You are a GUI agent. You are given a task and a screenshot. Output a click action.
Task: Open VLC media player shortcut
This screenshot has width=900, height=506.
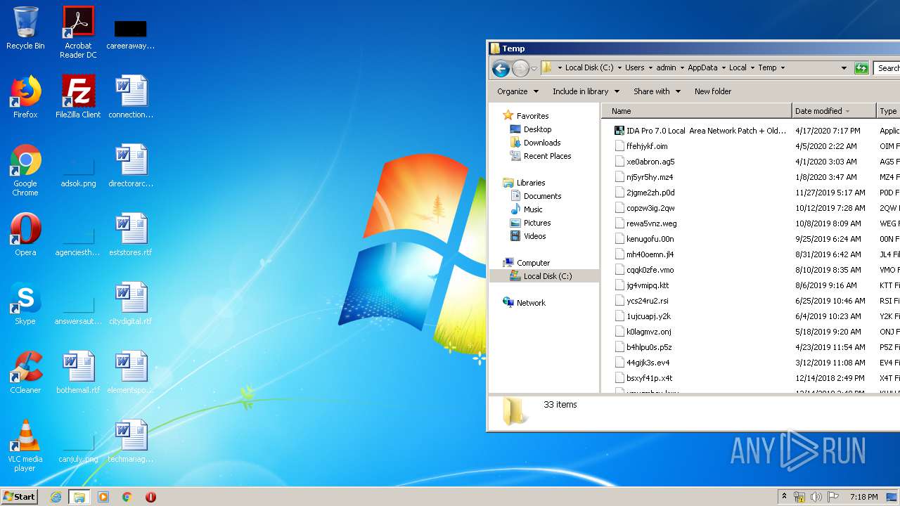(x=25, y=446)
